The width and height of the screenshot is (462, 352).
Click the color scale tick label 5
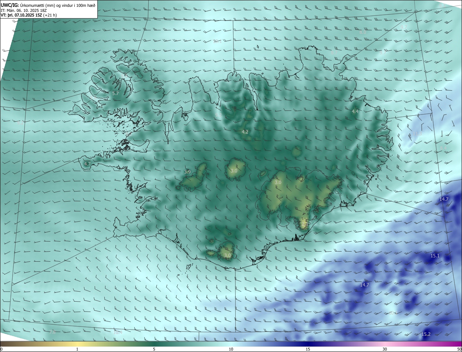pos(154,349)
